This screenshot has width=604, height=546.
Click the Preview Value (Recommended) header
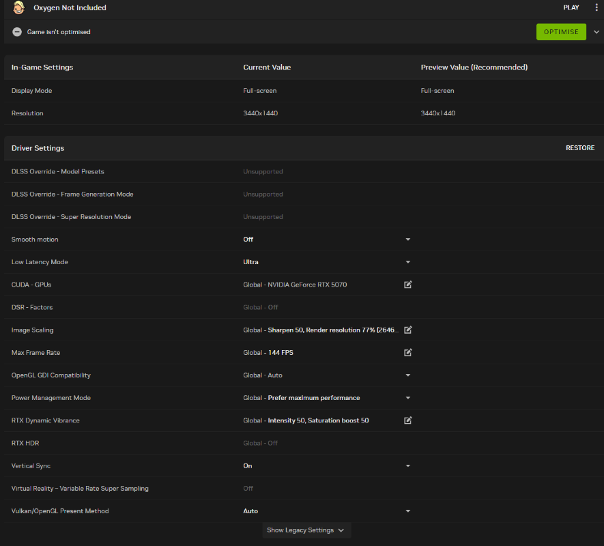(474, 67)
